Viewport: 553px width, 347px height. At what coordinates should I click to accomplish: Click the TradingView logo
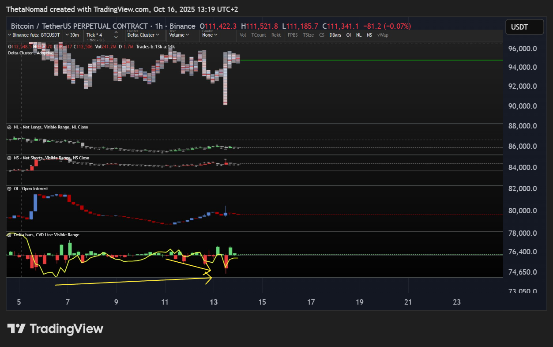55,329
